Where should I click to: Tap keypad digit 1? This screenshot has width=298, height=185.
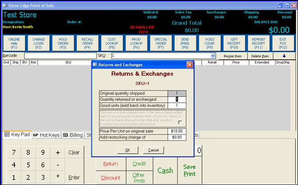tap(14, 177)
